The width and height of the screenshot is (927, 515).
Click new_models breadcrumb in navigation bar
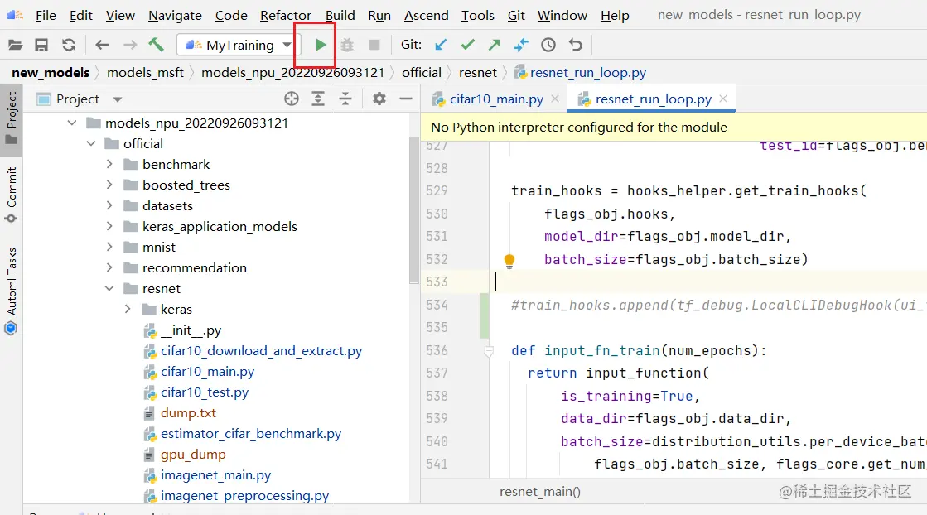tap(51, 73)
